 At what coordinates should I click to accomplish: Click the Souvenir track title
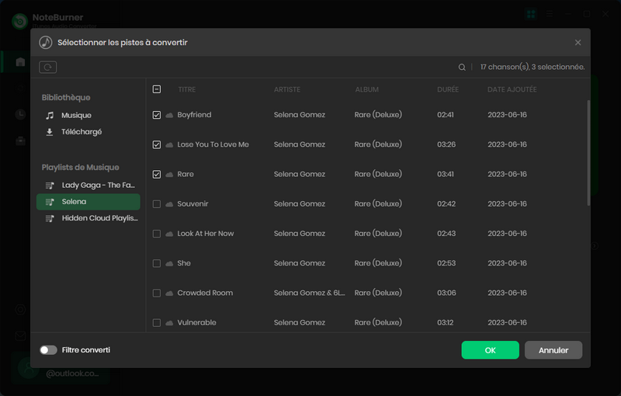(x=193, y=204)
